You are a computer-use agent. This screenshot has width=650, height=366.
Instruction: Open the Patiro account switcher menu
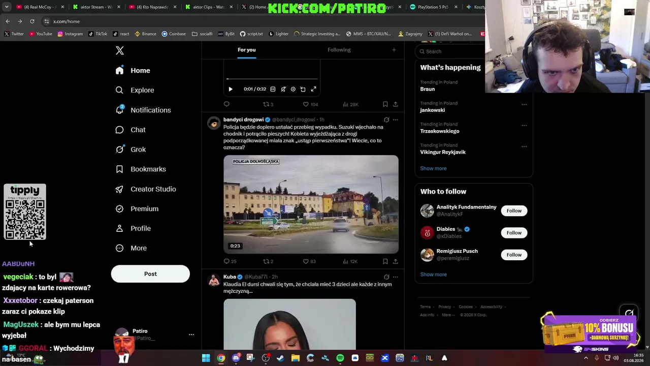click(x=191, y=334)
